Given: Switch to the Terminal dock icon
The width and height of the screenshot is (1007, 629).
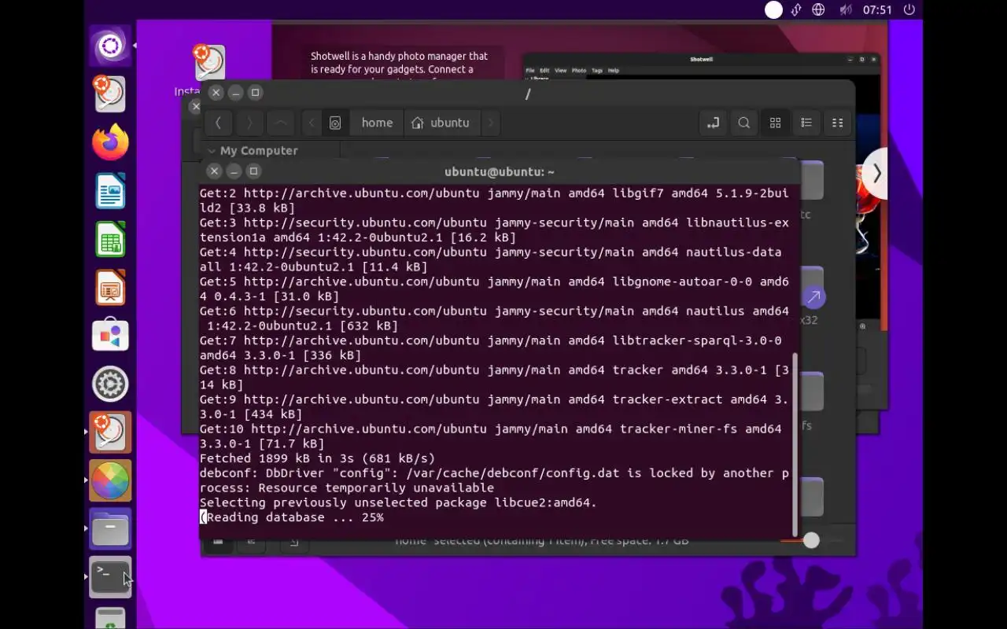Looking at the screenshot, I should point(110,577).
